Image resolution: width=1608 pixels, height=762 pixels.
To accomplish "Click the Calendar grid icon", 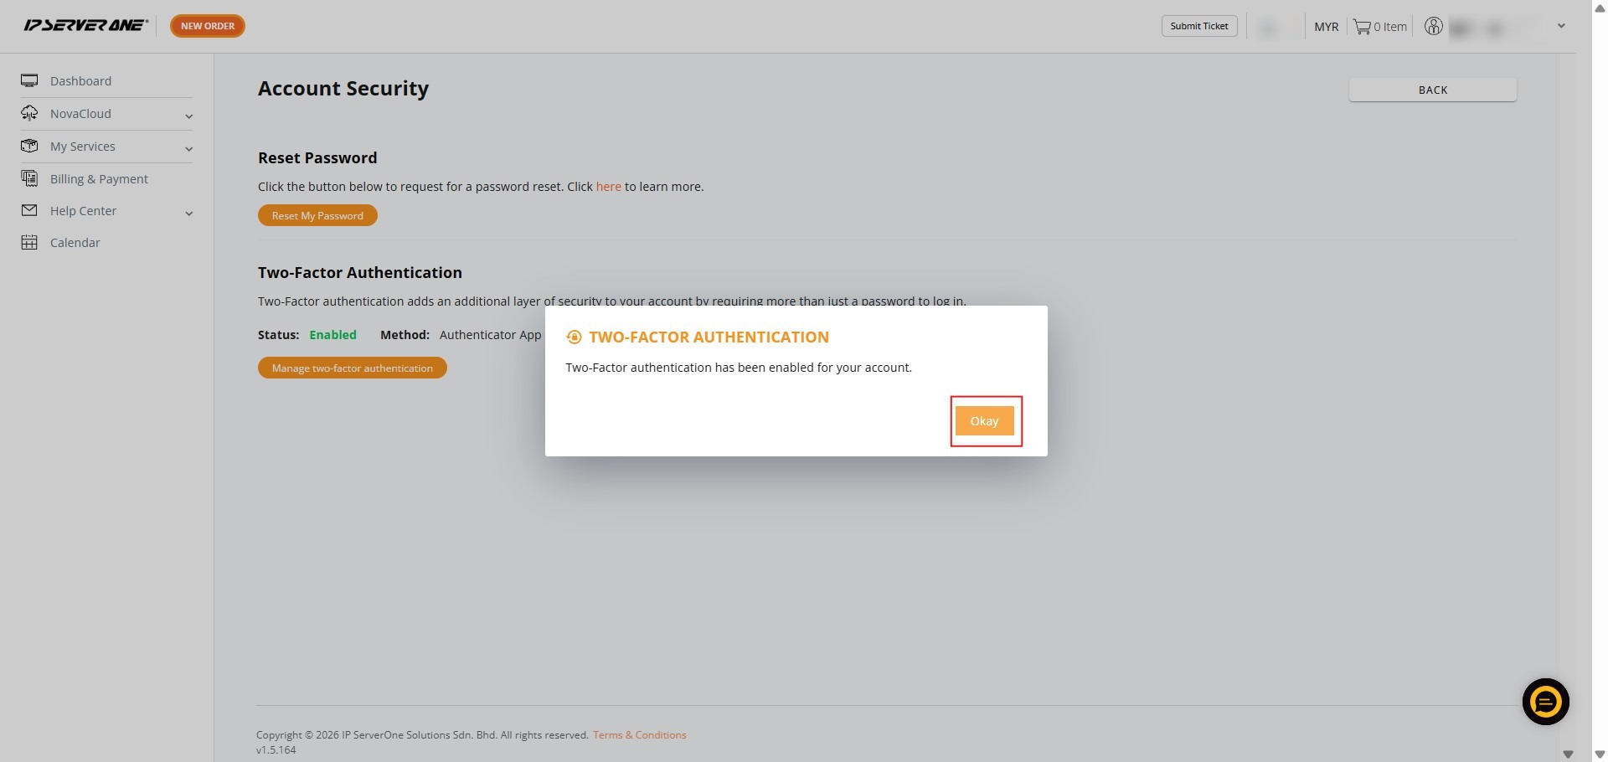I will pos(29,243).
